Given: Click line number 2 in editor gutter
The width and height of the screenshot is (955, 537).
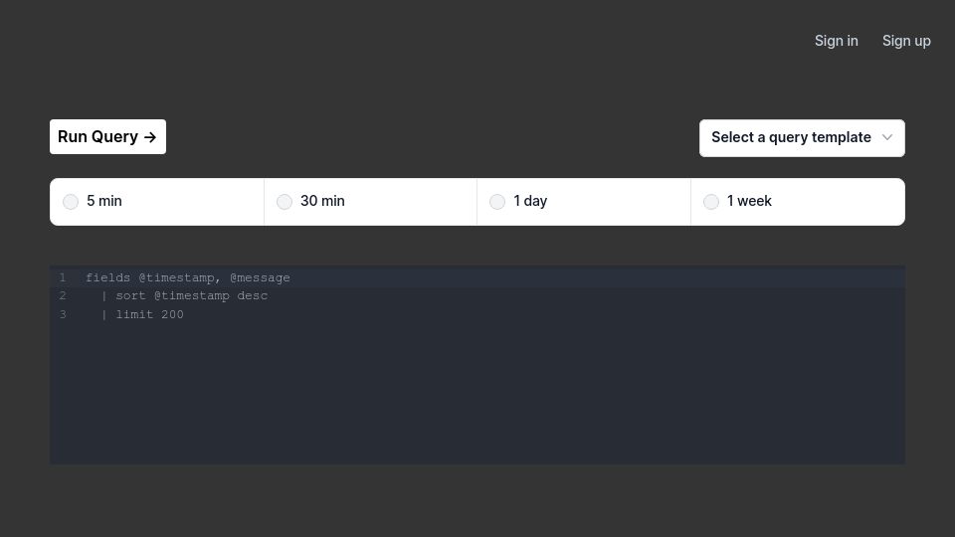Looking at the screenshot, I should pos(62,296).
